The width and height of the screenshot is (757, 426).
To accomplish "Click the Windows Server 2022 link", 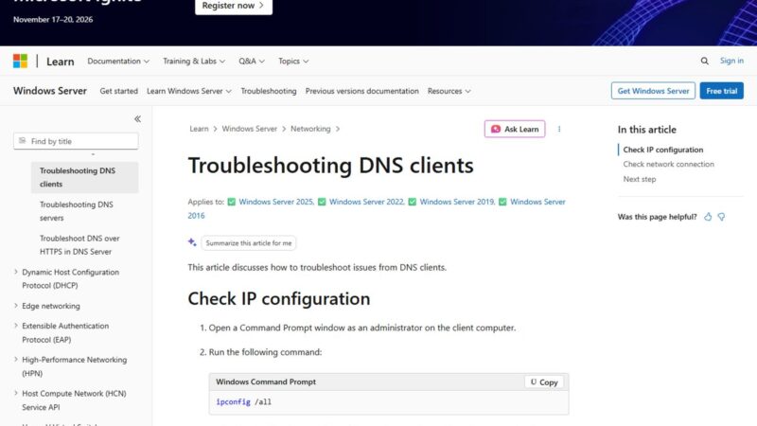I will (366, 202).
